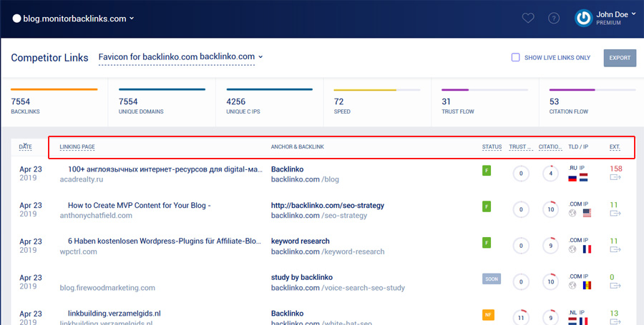Click the US flag IP icon
The image size is (644, 325).
pyautogui.click(x=587, y=213)
